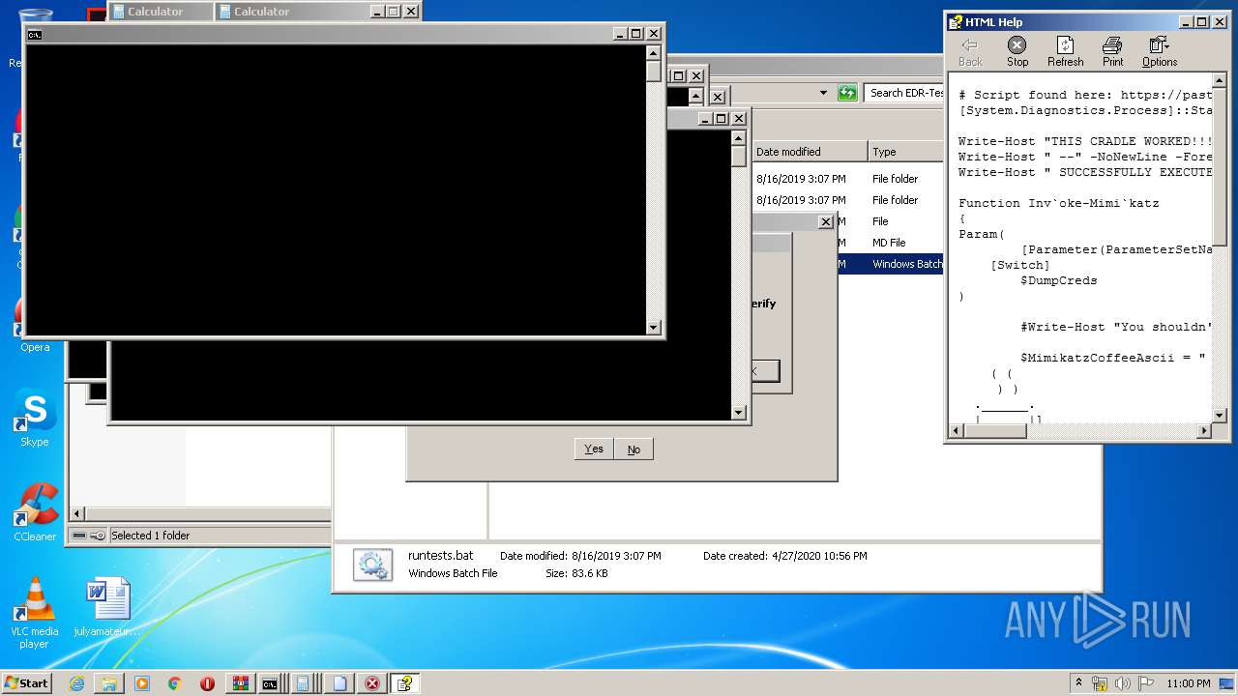Click the clock showing 11:00 PM

pos(1189,683)
